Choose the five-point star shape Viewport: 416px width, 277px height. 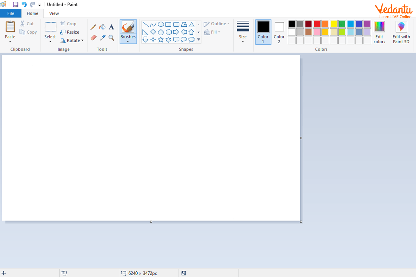pyautogui.click(x=161, y=39)
